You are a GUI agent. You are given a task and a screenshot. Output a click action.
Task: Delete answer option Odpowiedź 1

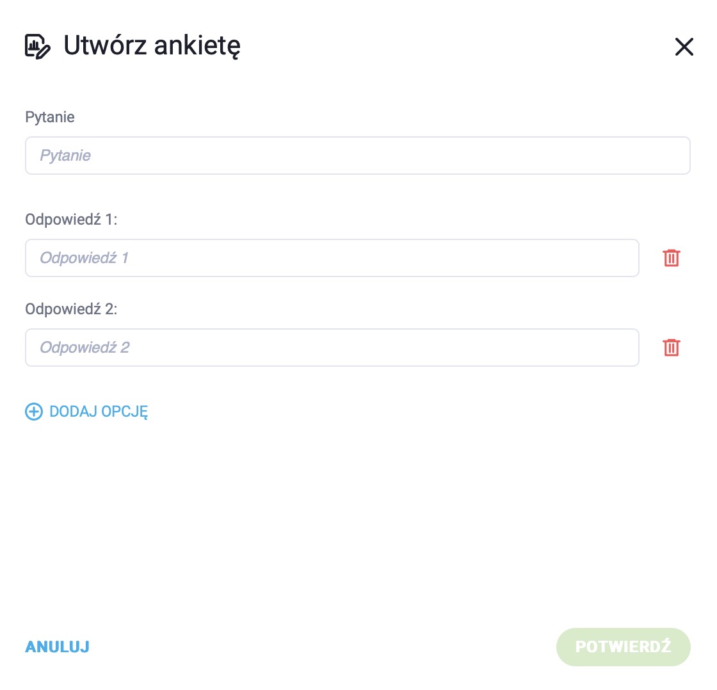coord(672,258)
